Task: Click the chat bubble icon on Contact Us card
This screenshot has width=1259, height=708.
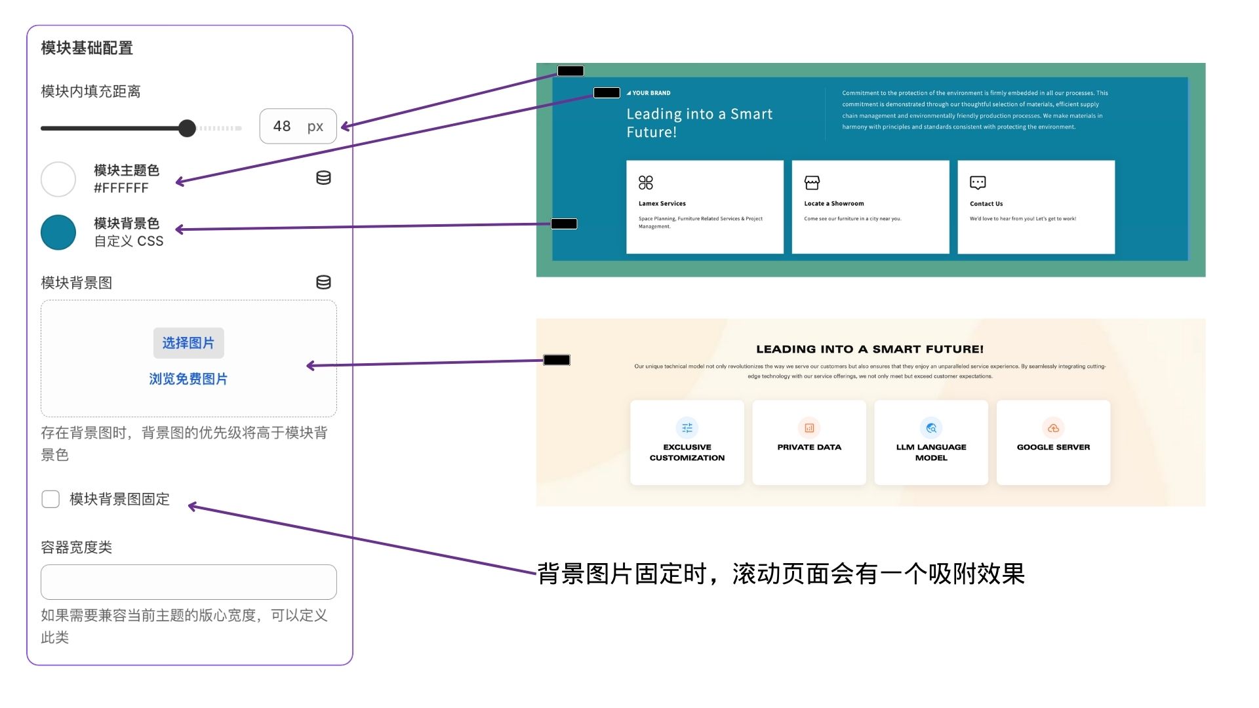Action: tap(978, 182)
